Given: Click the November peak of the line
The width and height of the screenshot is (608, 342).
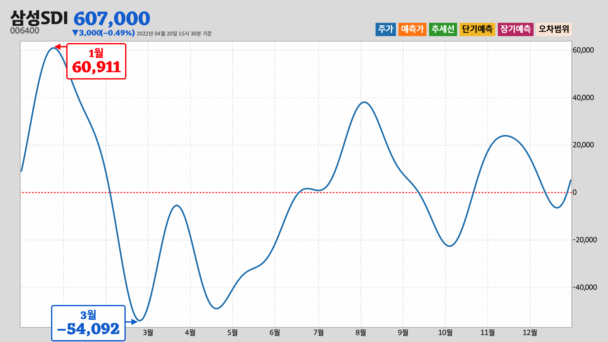Looking at the screenshot, I should (x=505, y=136).
